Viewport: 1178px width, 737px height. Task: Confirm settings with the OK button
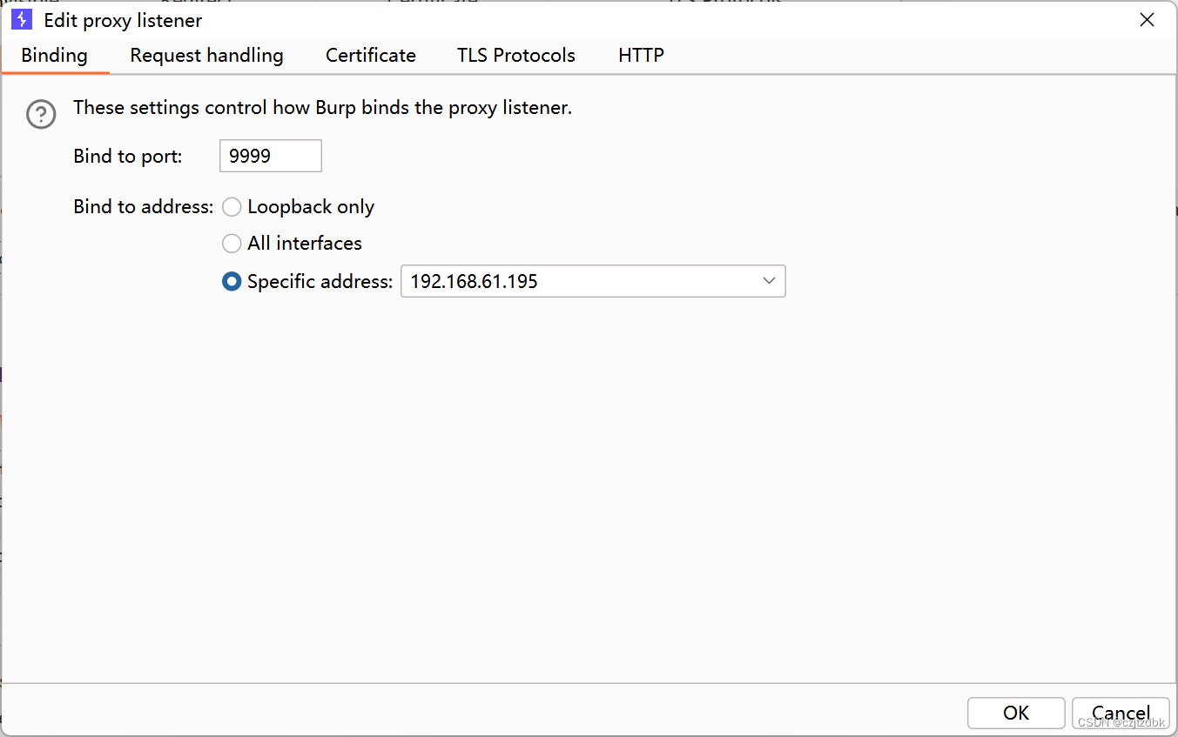coord(1016,713)
